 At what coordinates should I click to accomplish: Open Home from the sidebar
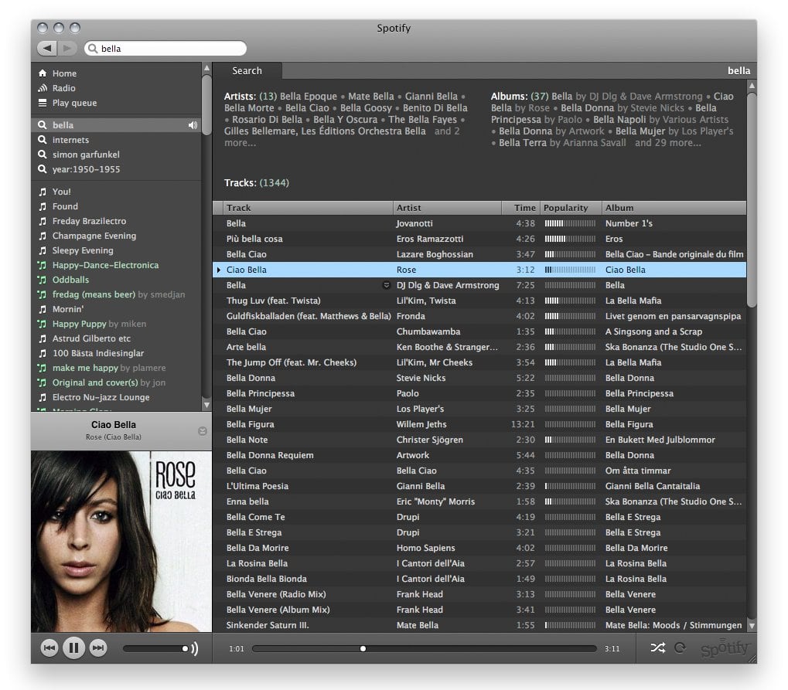coord(64,73)
